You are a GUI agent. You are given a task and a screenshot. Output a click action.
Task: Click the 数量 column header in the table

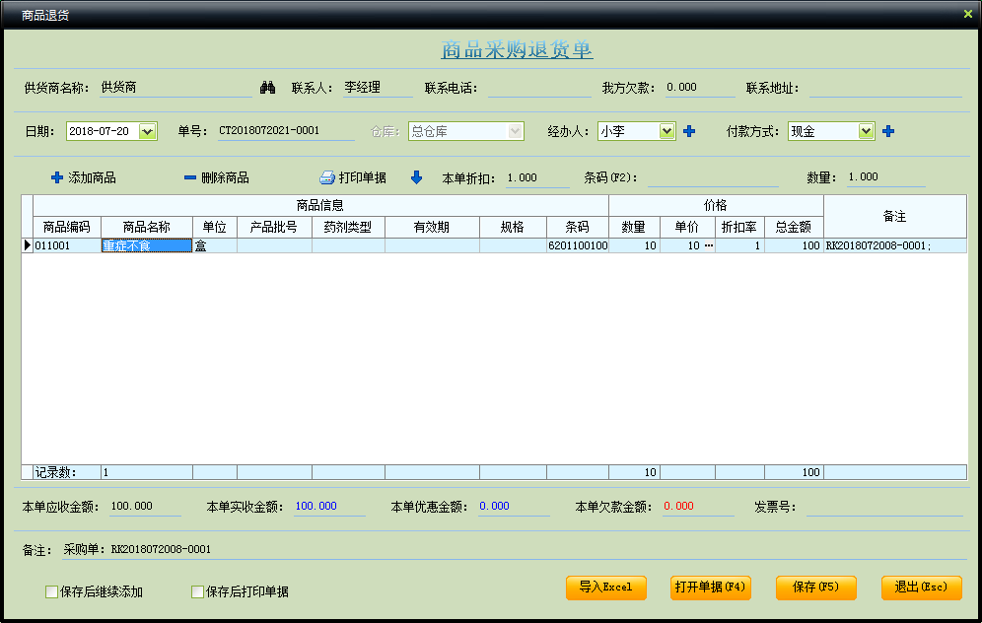click(x=634, y=227)
